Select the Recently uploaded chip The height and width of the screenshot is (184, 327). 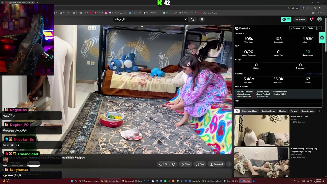308,111
